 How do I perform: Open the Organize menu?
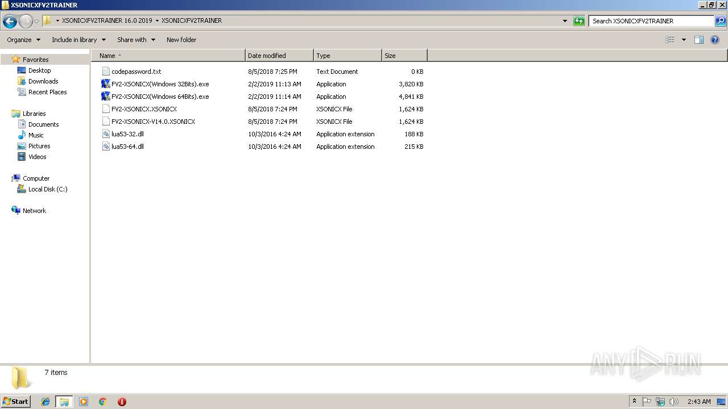coord(23,40)
